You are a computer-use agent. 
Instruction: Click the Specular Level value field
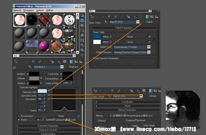tap(41, 95)
